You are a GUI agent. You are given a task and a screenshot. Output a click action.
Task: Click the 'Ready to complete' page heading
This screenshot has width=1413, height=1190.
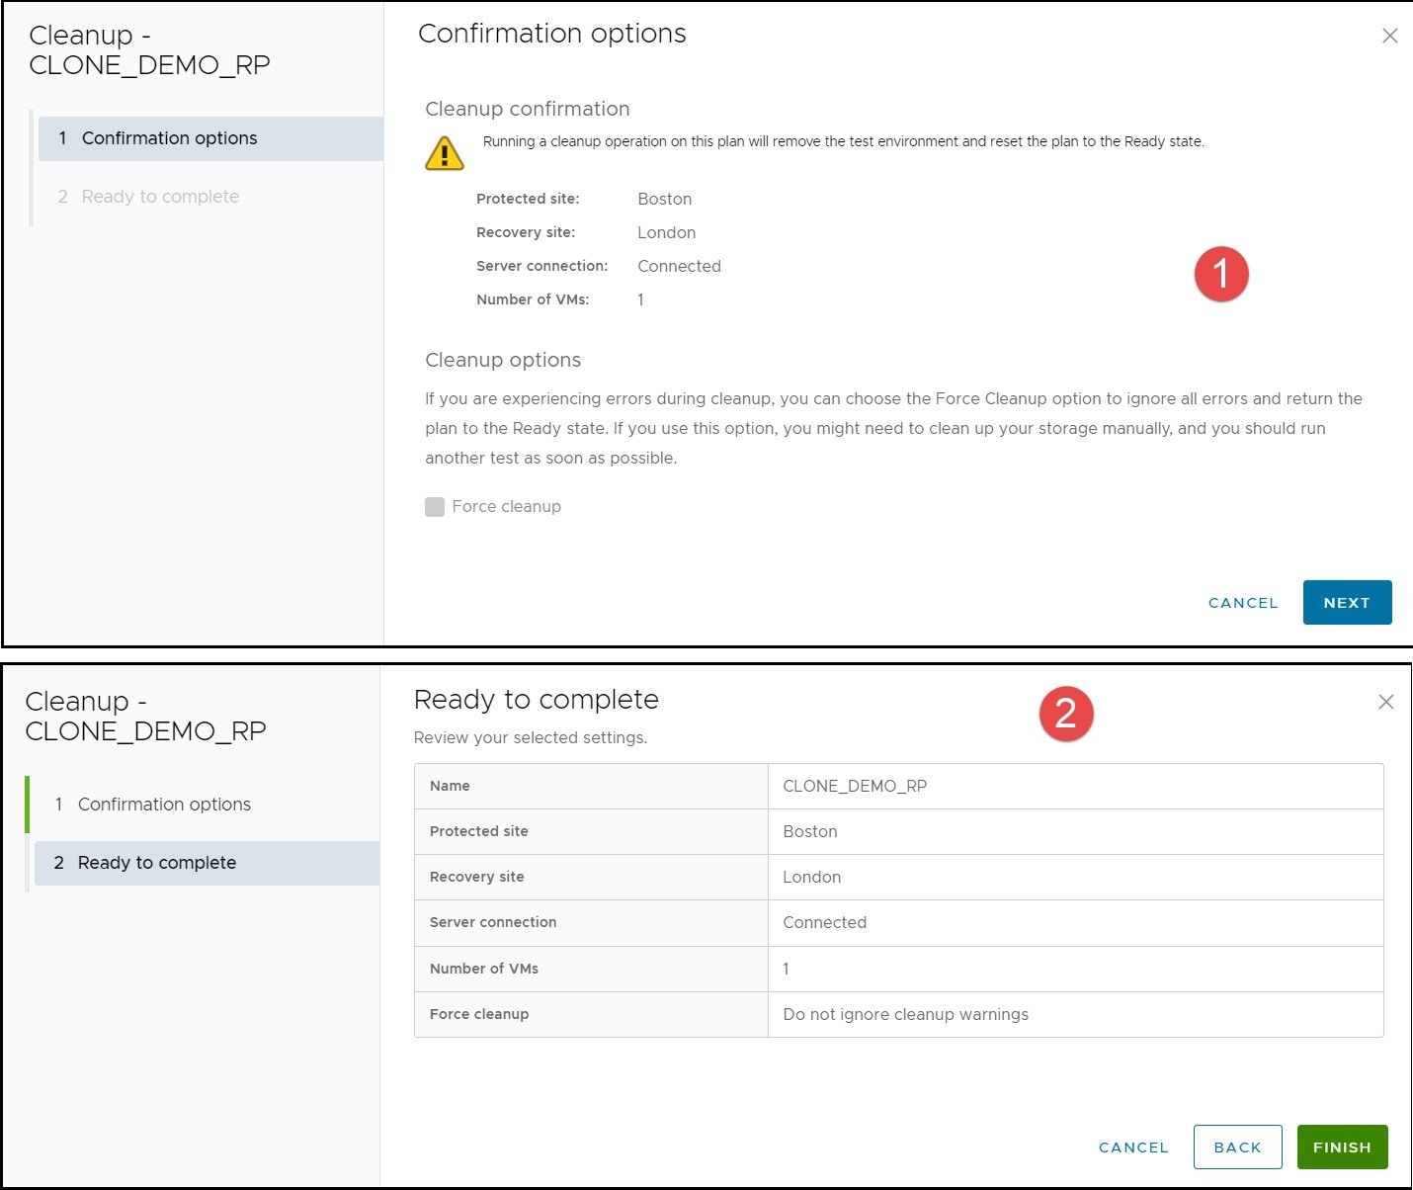point(536,700)
